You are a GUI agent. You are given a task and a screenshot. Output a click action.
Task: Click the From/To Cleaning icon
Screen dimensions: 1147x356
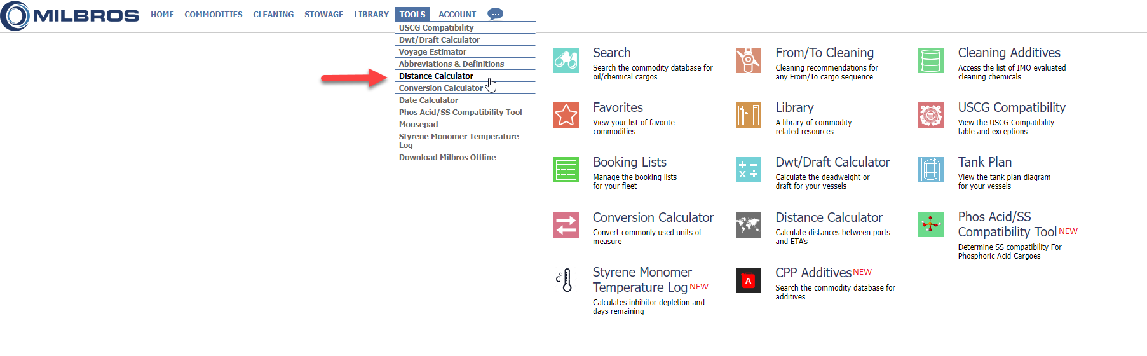click(x=748, y=60)
